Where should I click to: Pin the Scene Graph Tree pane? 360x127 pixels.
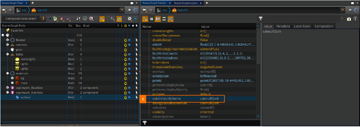point(130,10)
